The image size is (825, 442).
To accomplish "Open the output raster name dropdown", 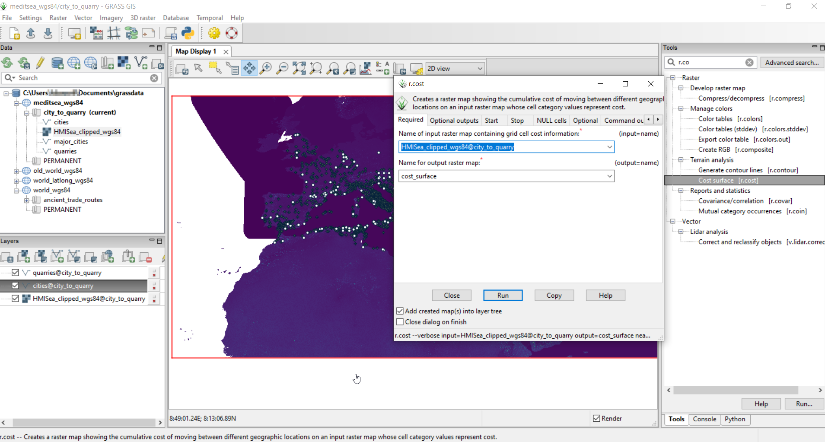I will (609, 176).
